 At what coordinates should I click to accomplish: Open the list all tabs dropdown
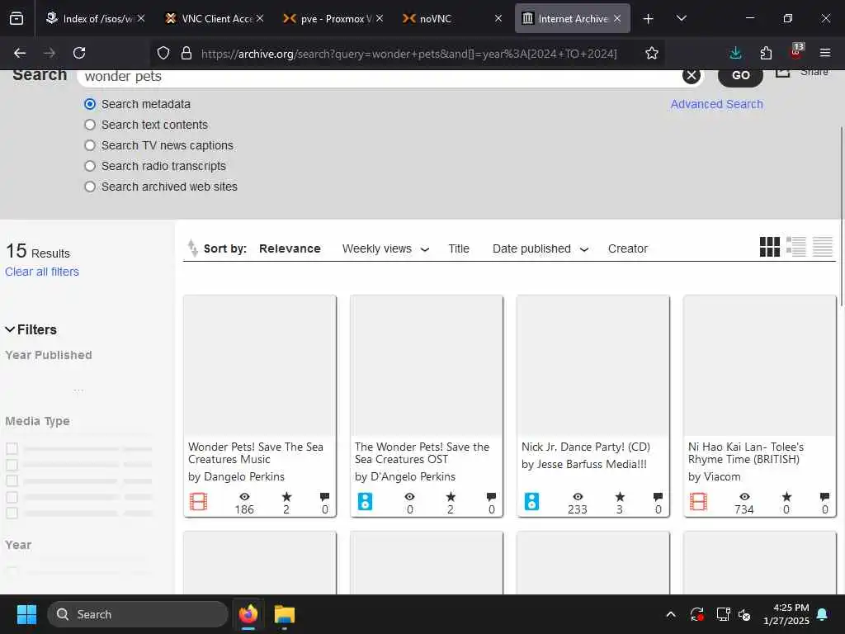tap(681, 18)
